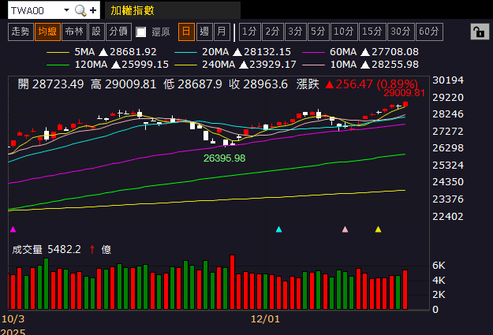Toggle the 布林 Bollinger view

click(74, 32)
